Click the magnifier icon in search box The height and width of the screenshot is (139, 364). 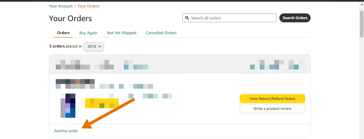coord(187,18)
